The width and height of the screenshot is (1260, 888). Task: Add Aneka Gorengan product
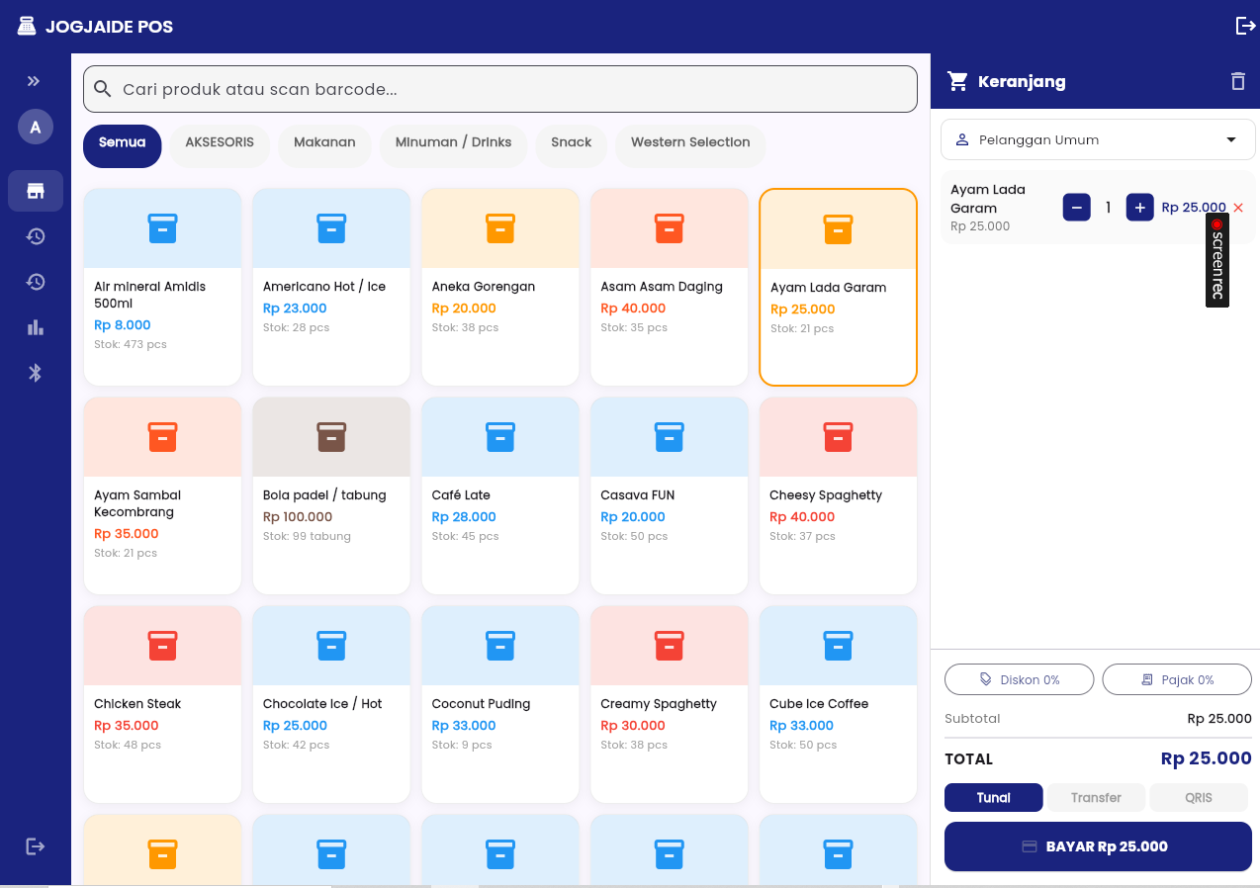click(x=500, y=287)
